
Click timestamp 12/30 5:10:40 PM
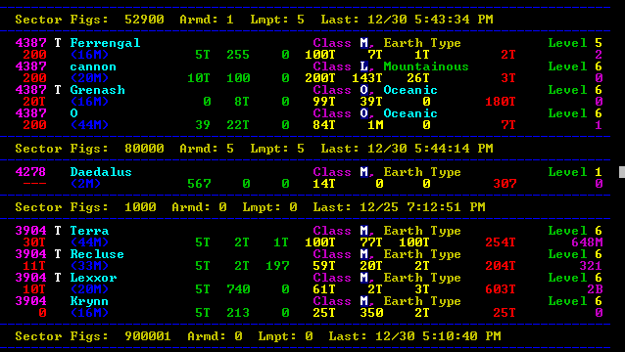click(438, 336)
